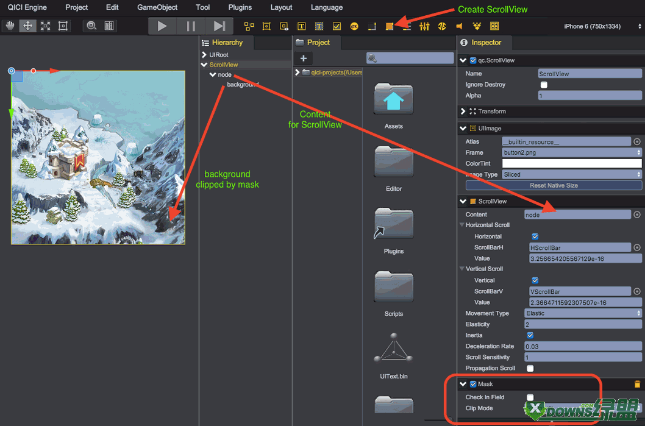Open the Language menu

tap(327, 7)
